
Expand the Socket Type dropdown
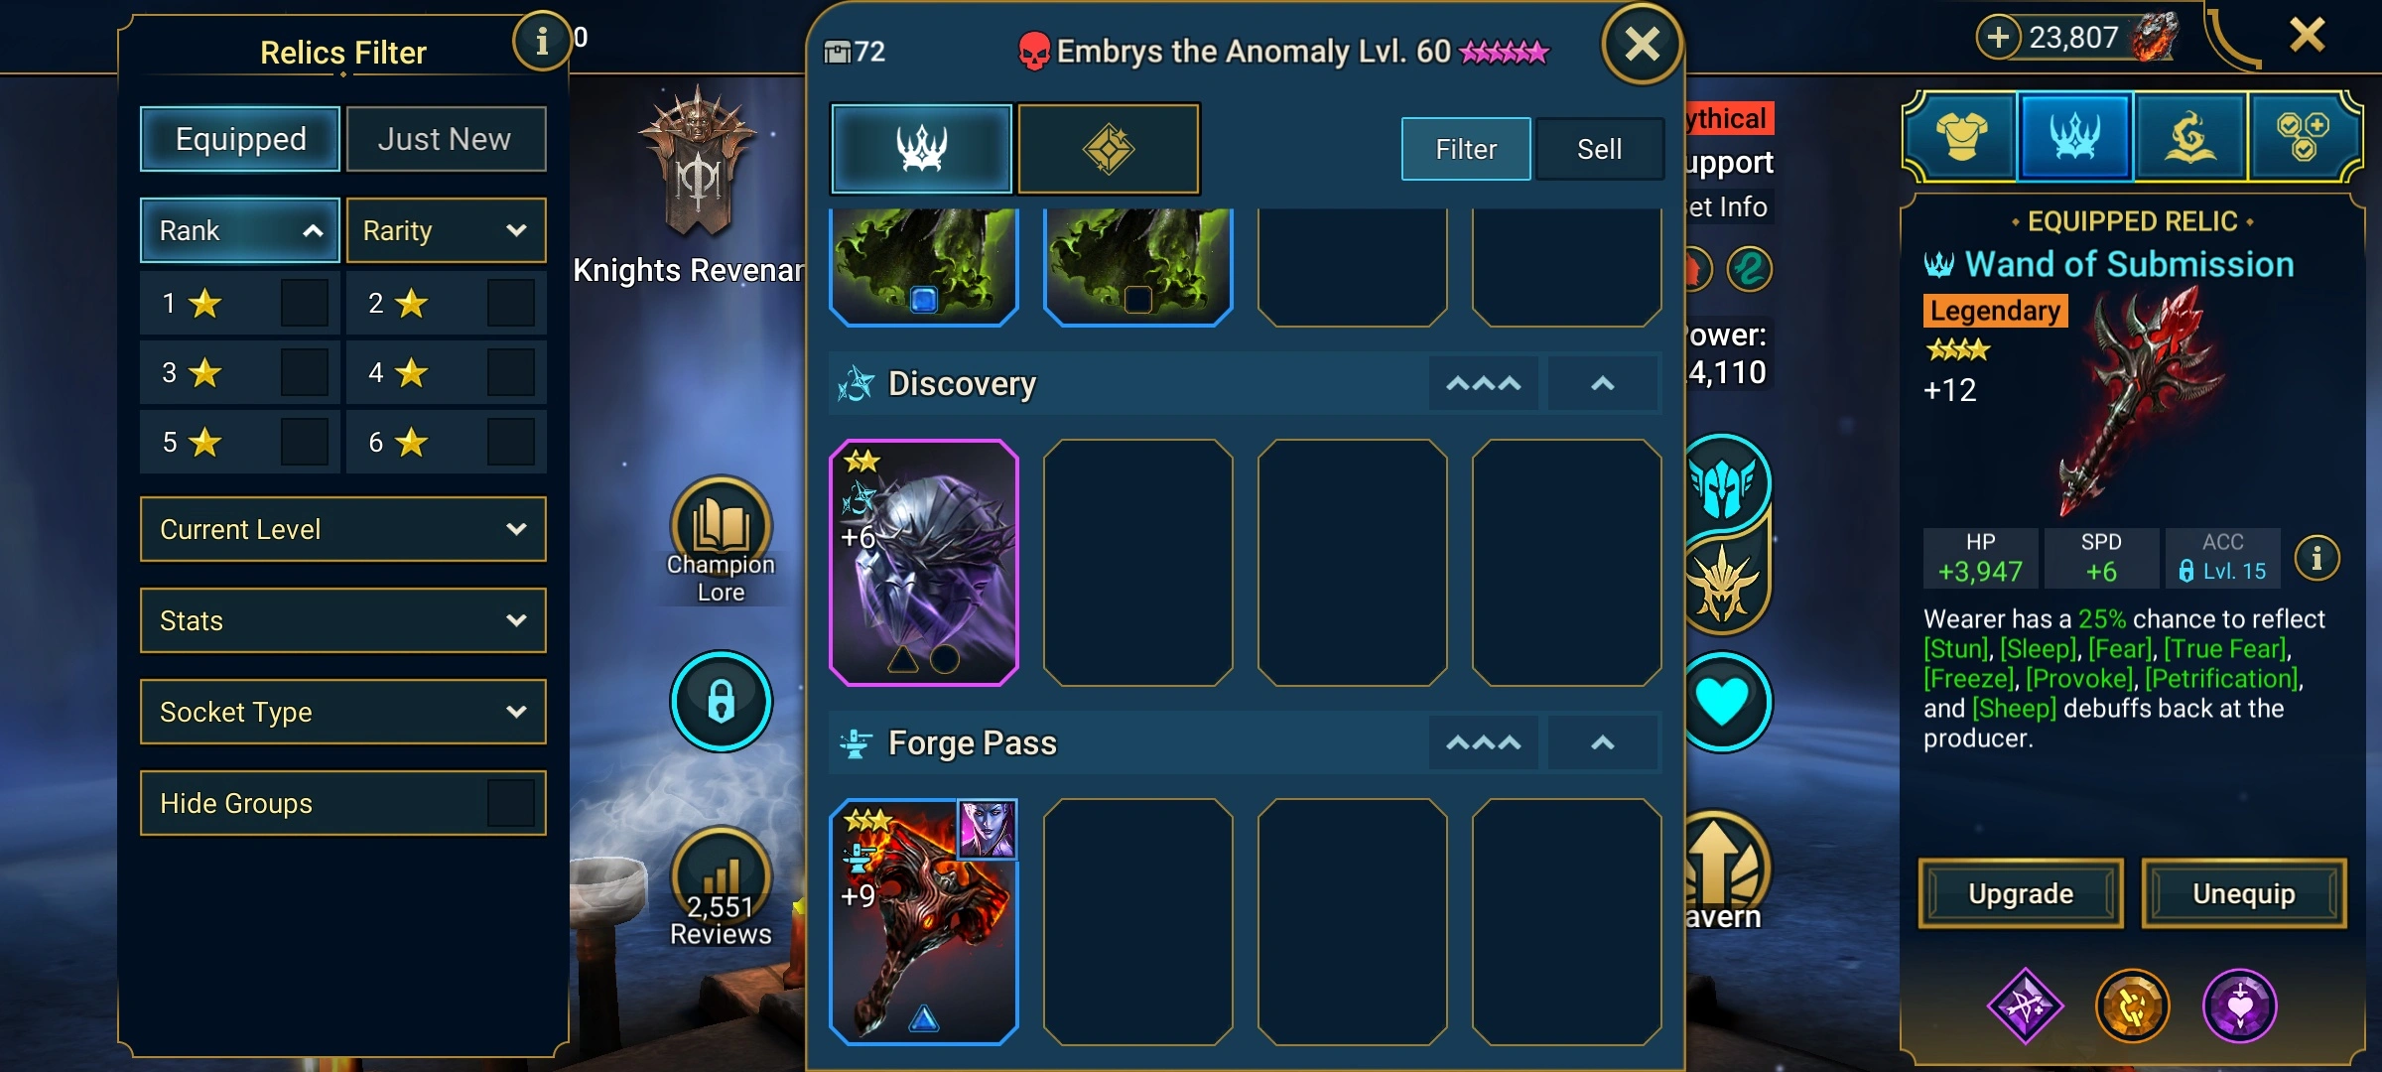(x=342, y=712)
